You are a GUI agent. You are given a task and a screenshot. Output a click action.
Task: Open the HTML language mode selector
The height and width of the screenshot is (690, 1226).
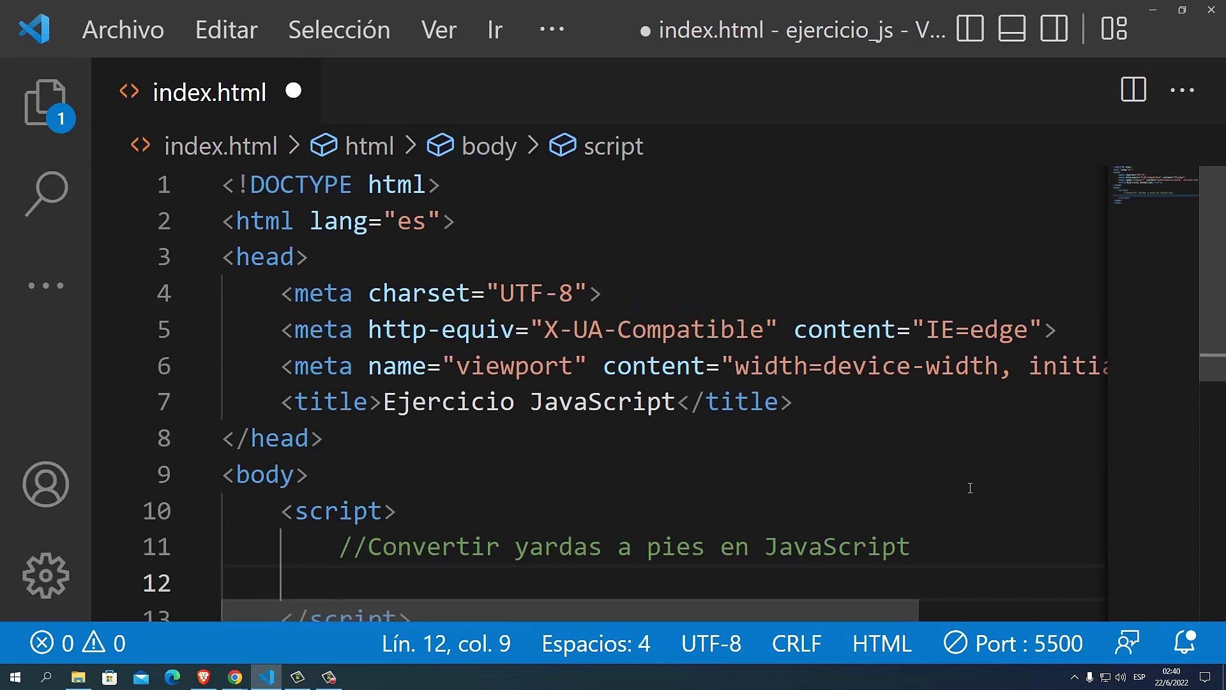coord(881,643)
